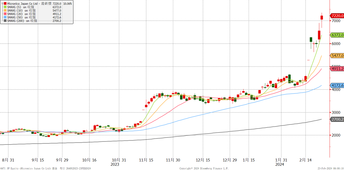The width and height of the screenshot is (344, 170).
Task: Select the SMAVG (20) legend row label
Action: coord(21,14)
